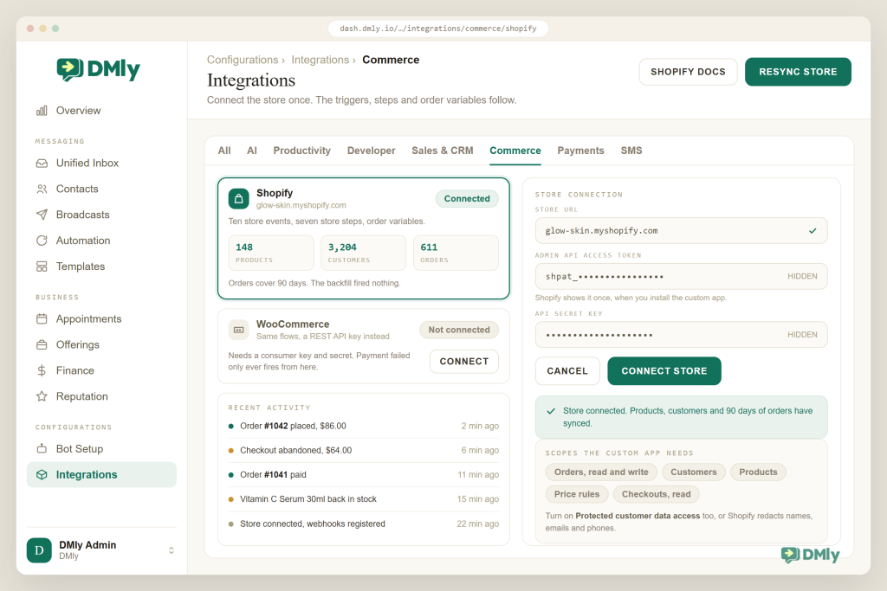Click the 611 Orders stat box
This screenshot has height=591, width=887.
(x=456, y=254)
